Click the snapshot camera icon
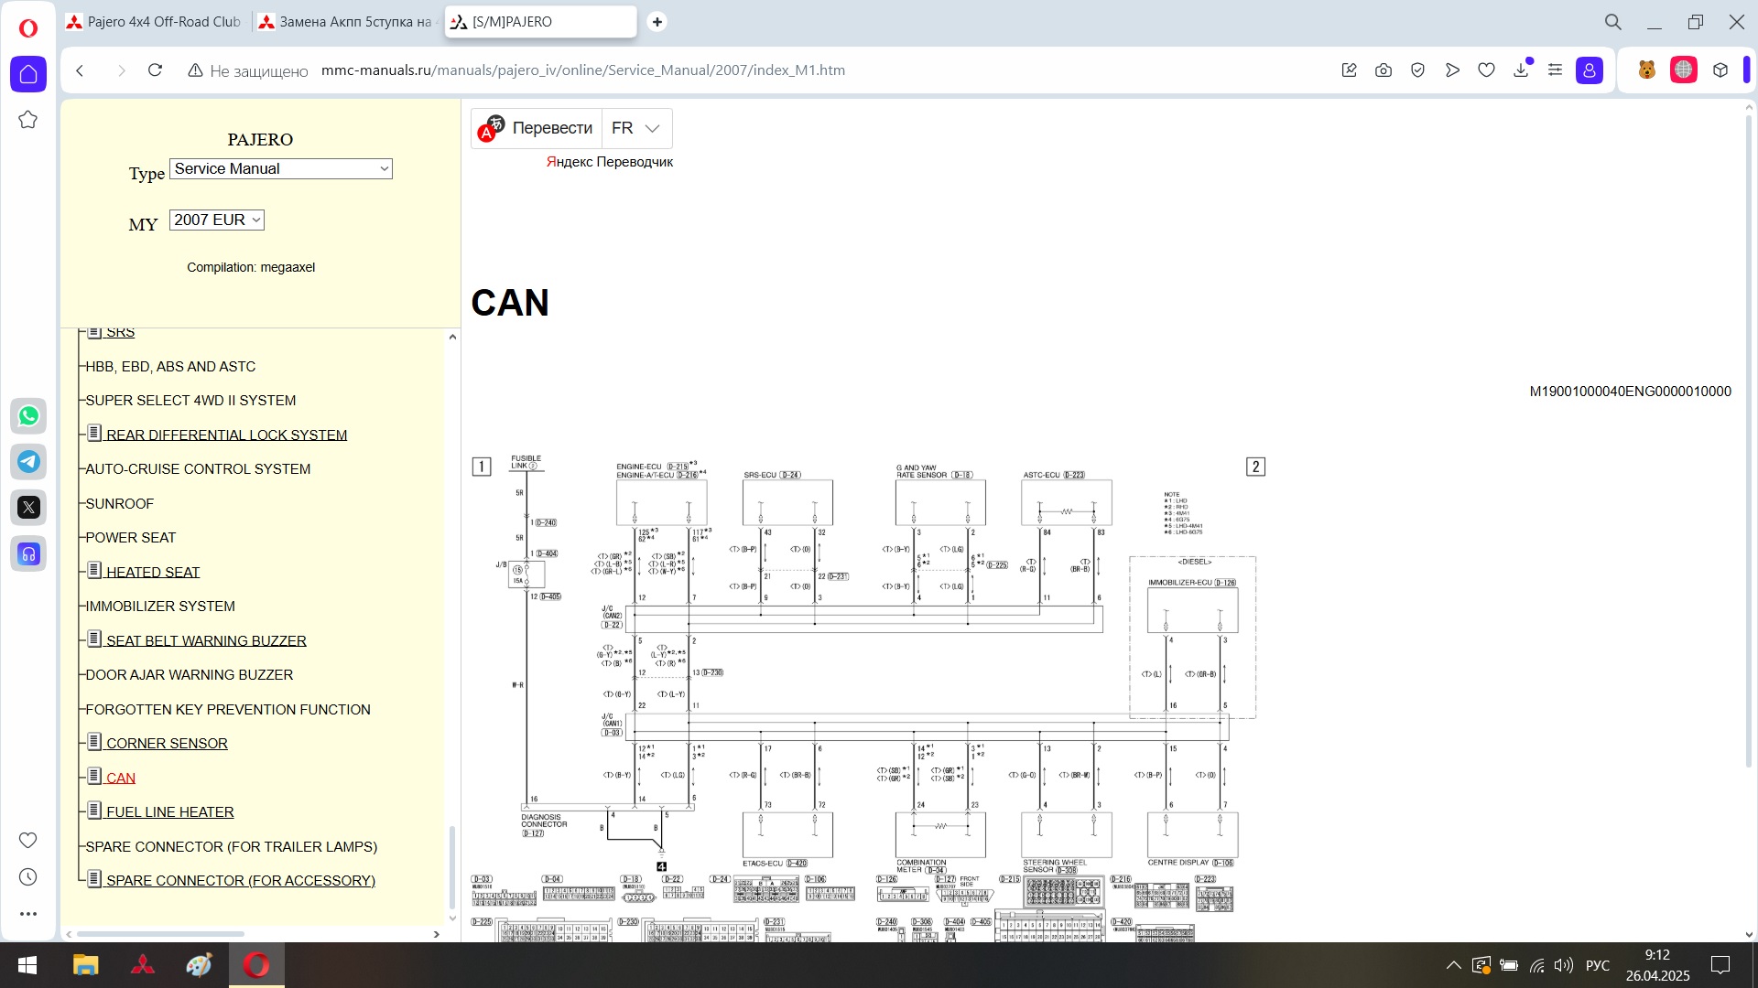1758x988 pixels. (x=1384, y=70)
